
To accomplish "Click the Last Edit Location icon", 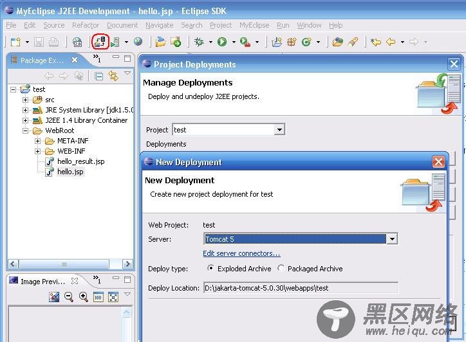I will pos(376,42).
